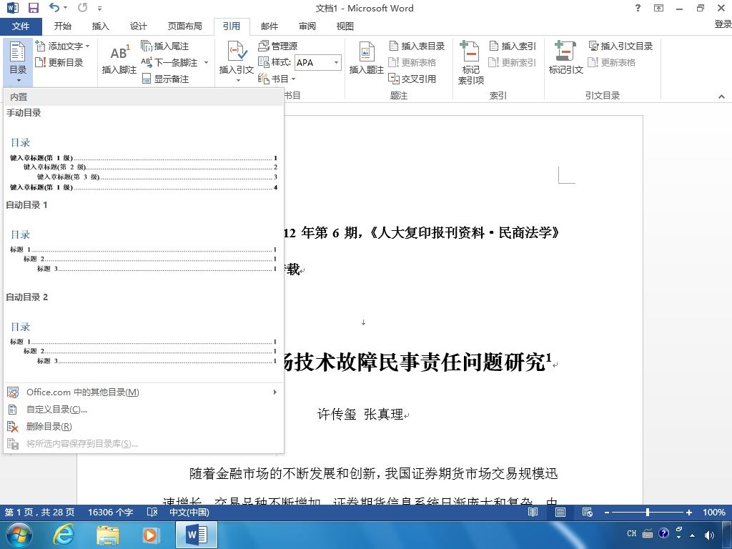Open the Windows Start menu
The image size is (732, 549).
[18, 535]
